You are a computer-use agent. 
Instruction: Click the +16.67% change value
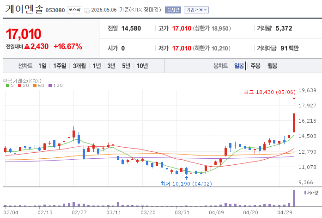click(68, 46)
